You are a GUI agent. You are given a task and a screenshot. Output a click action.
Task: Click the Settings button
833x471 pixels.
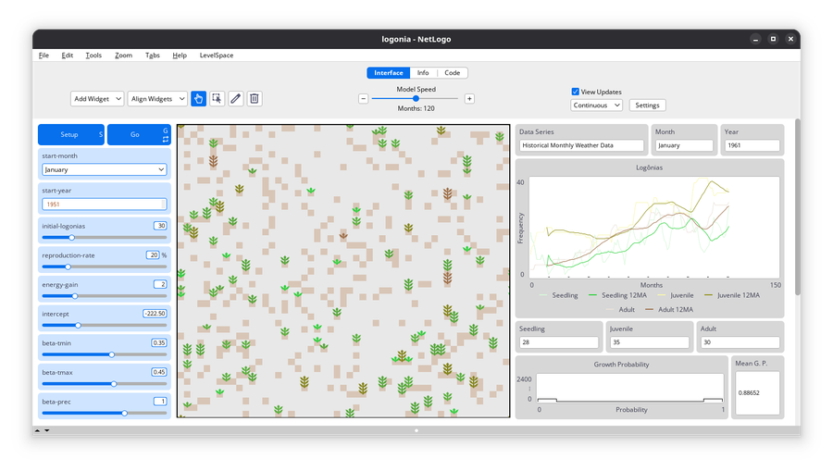(647, 105)
